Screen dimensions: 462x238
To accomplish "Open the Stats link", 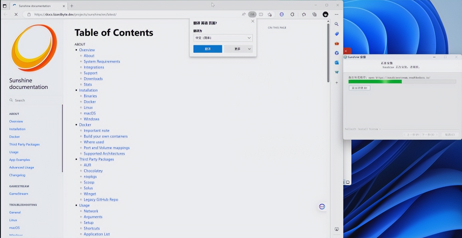I will [88, 85].
